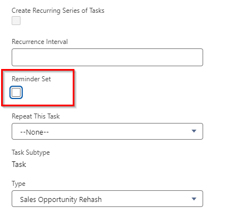Click the Recurrence Interval label
Screen dimensions: 227x212
pos(40,42)
